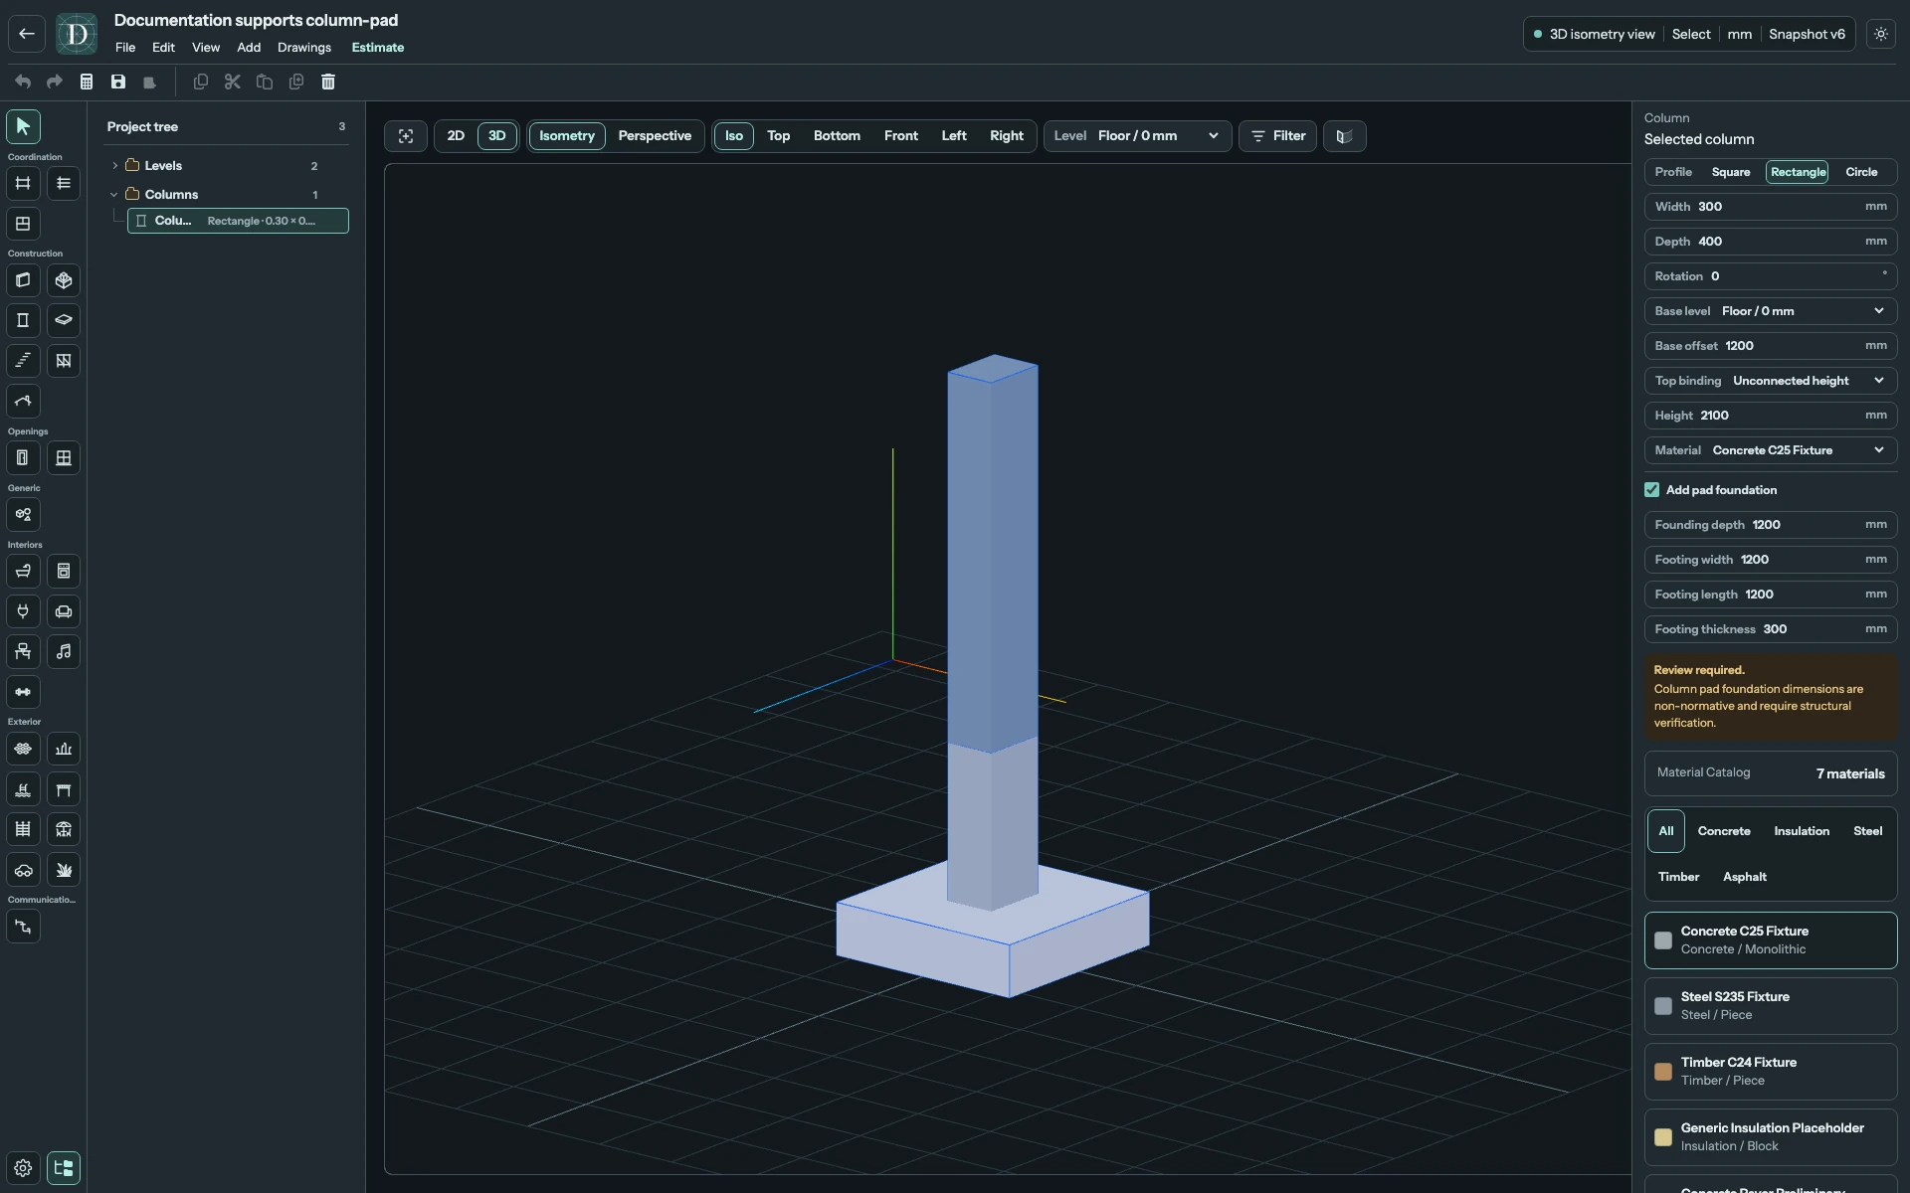Set column profile to Square

[1731, 172]
